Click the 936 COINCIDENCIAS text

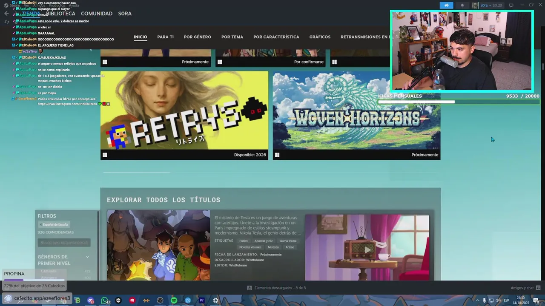coord(55,232)
